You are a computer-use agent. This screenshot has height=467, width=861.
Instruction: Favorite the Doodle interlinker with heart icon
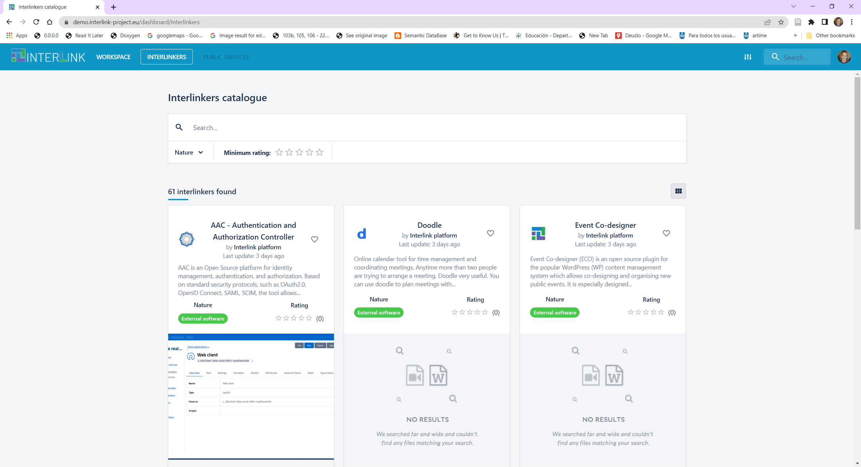[x=490, y=233]
